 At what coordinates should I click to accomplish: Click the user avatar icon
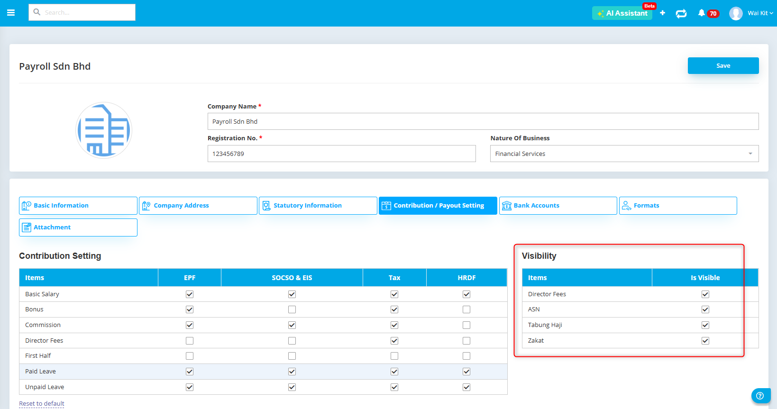pos(736,13)
